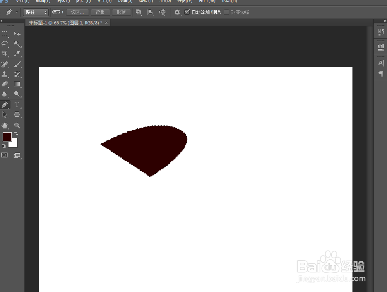The height and width of the screenshot is (292, 387).
Task: Switch to the 未标题-1 document tab
Action: pos(65,23)
